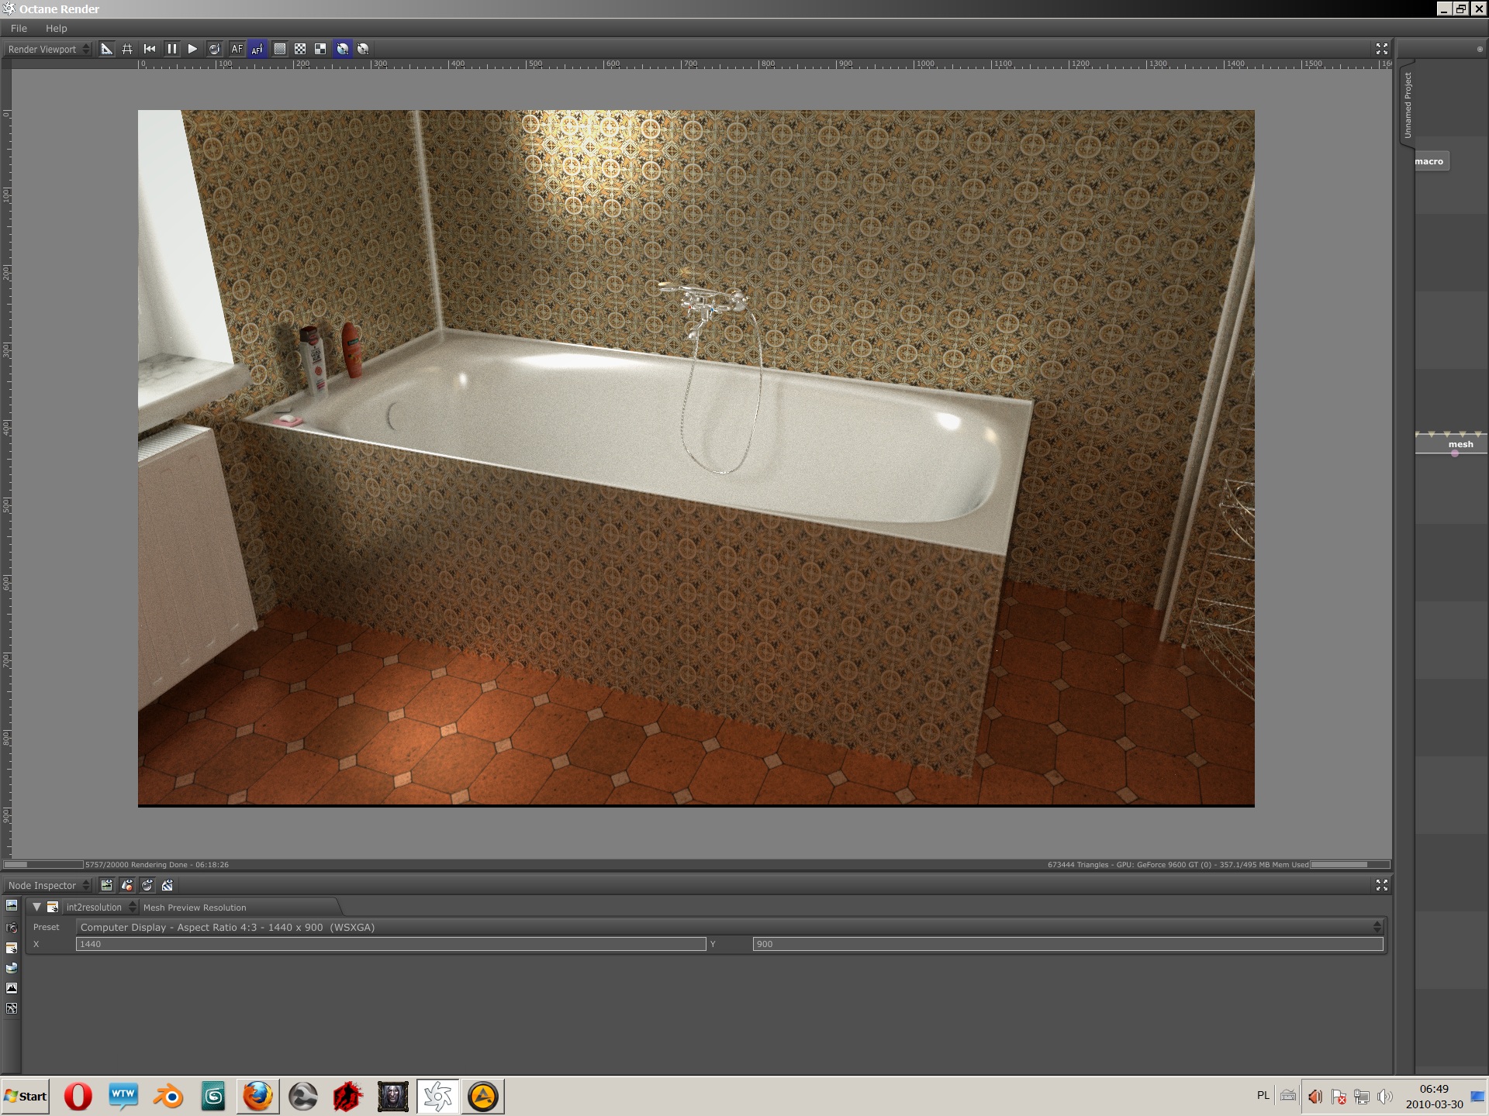Open the WTW messenger taskbar icon
Viewport: 1489px width, 1116px height.
[123, 1096]
